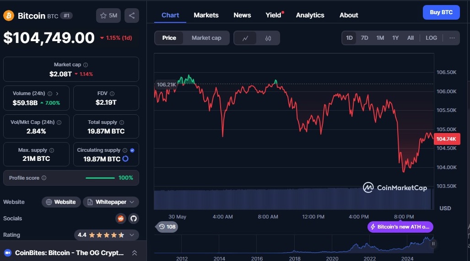Open the Volume (24h) arrow for details

pyautogui.click(x=57, y=94)
